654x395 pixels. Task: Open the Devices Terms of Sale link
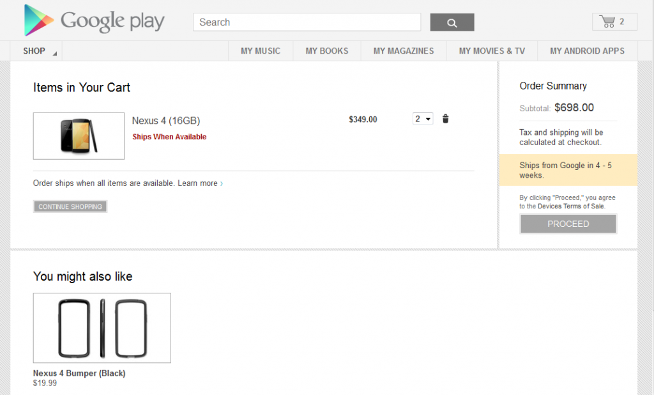(571, 206)
